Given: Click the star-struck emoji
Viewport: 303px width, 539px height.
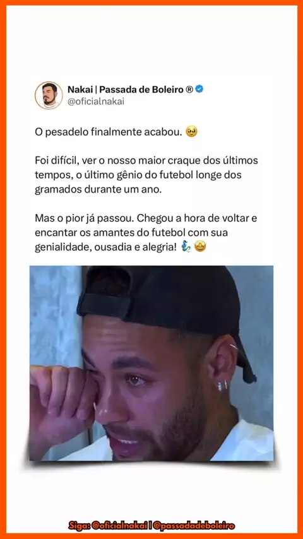Looking at the screenshot, I should pyautogui.click(x=200, y=247).
